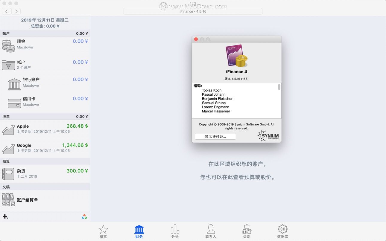
Task: Click the 十二月 2019 budget period text
Action: pyautogui.click(x=27, y=176)
